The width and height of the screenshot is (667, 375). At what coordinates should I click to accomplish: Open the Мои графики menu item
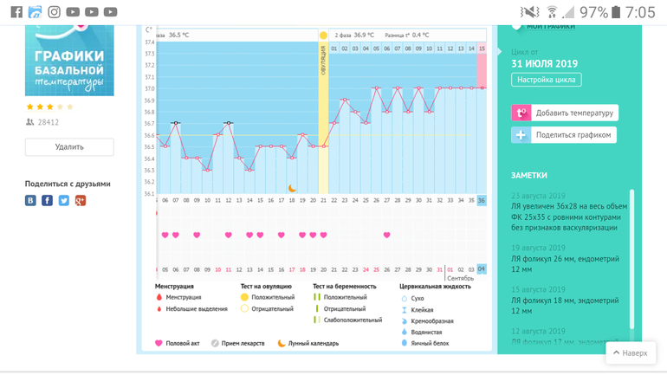549,26
